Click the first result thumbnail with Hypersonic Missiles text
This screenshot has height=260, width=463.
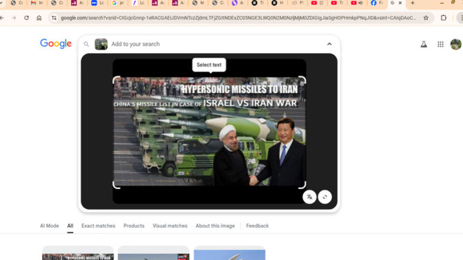[78, 253]
